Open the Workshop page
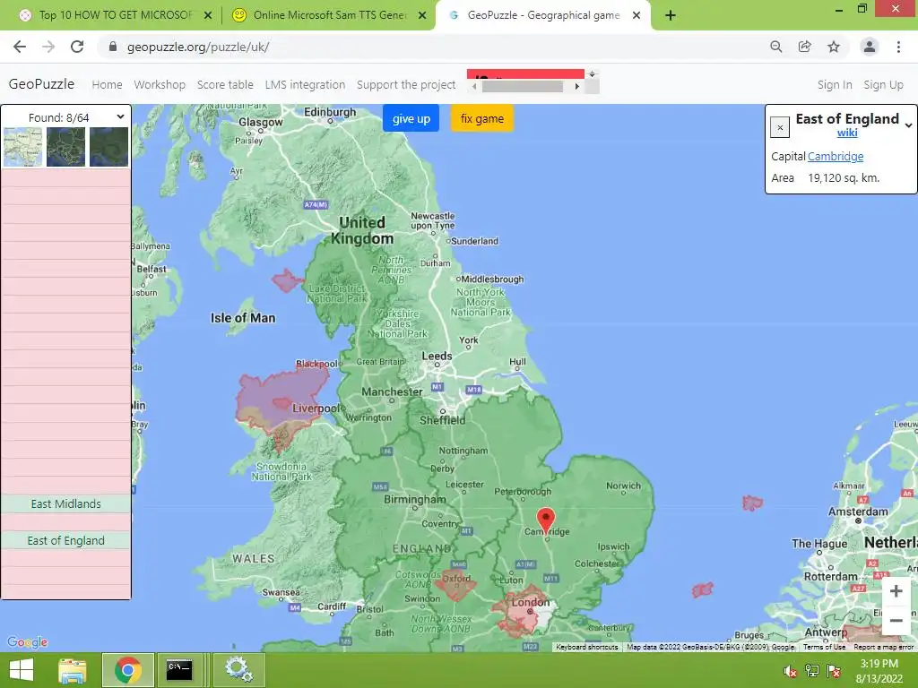This screenshot has height=688, width=918. [x=160, y=85]
